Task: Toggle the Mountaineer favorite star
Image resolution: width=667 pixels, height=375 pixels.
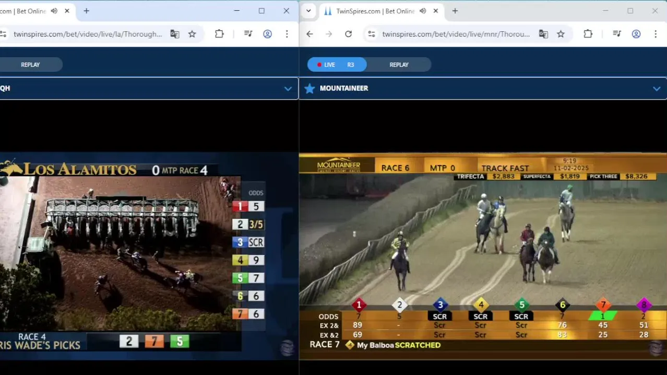Action: pyautogui.click(x=309, y=89)
